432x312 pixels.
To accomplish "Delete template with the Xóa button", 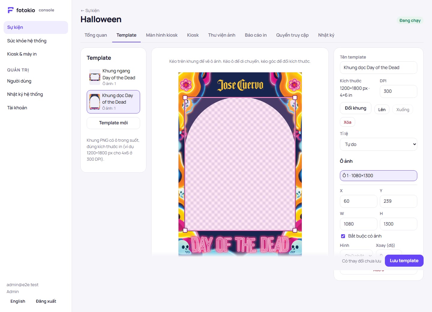I will 347,122.
